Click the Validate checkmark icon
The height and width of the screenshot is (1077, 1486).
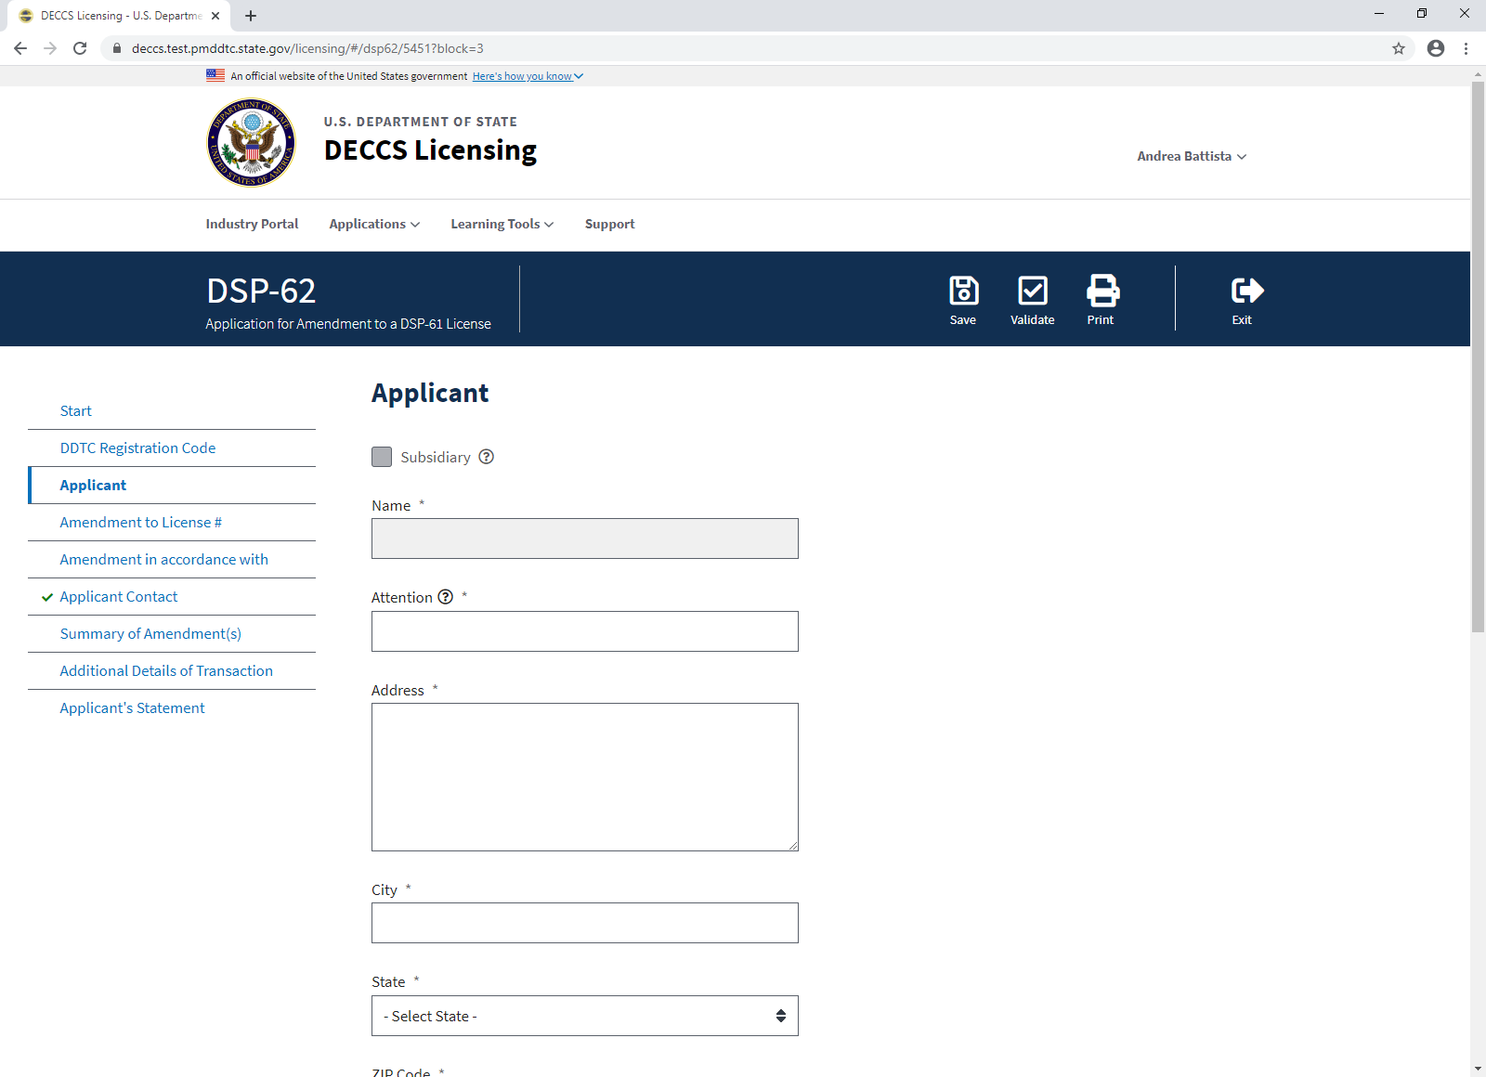pyautogui.click(x=1032, y=292)
